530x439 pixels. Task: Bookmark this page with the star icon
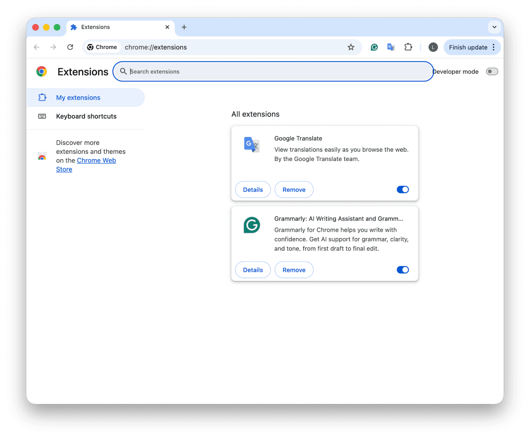351,47
